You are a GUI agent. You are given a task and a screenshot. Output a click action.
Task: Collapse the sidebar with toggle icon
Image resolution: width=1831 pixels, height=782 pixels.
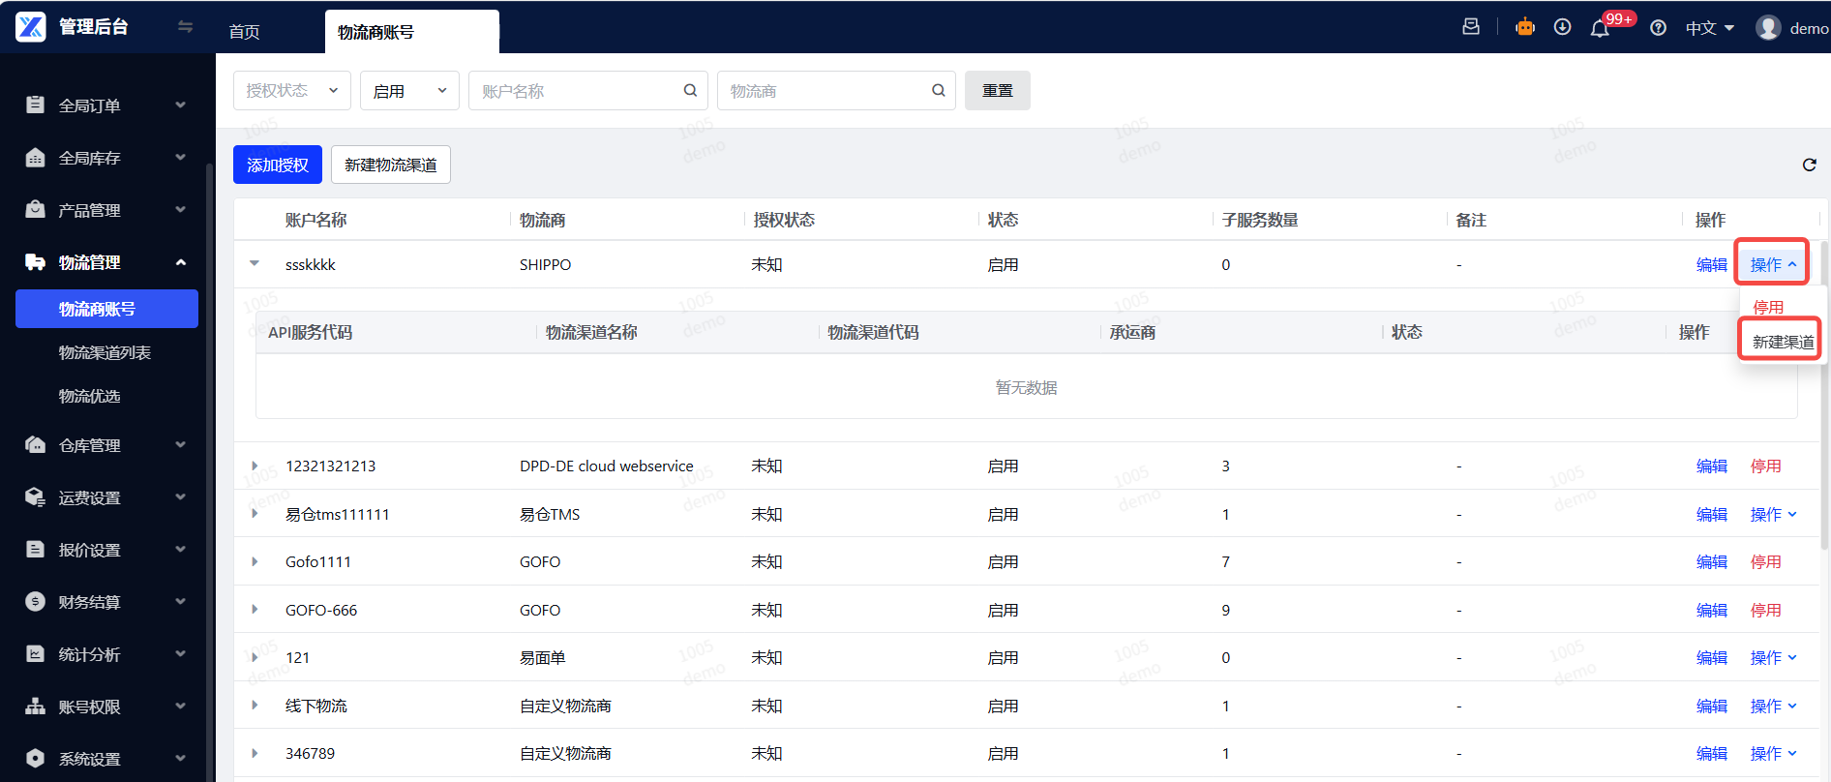(185, 27)
